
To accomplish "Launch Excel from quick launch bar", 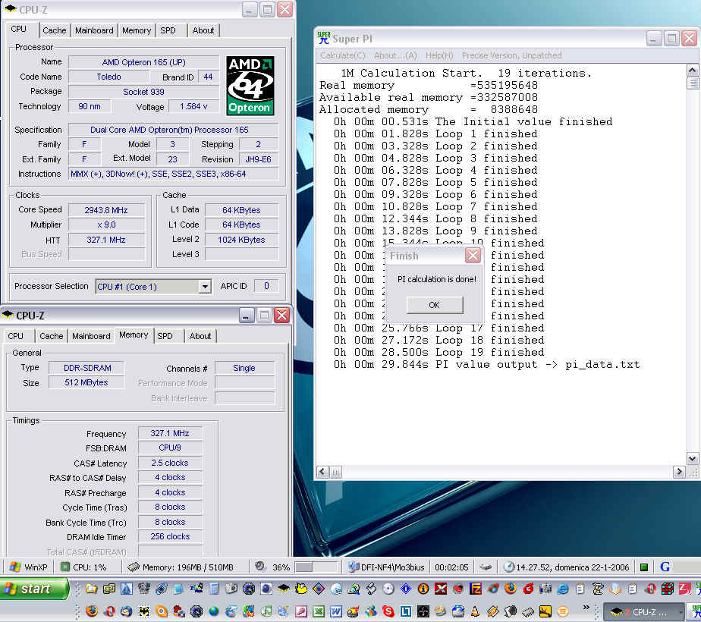I will tap(319, 611).
